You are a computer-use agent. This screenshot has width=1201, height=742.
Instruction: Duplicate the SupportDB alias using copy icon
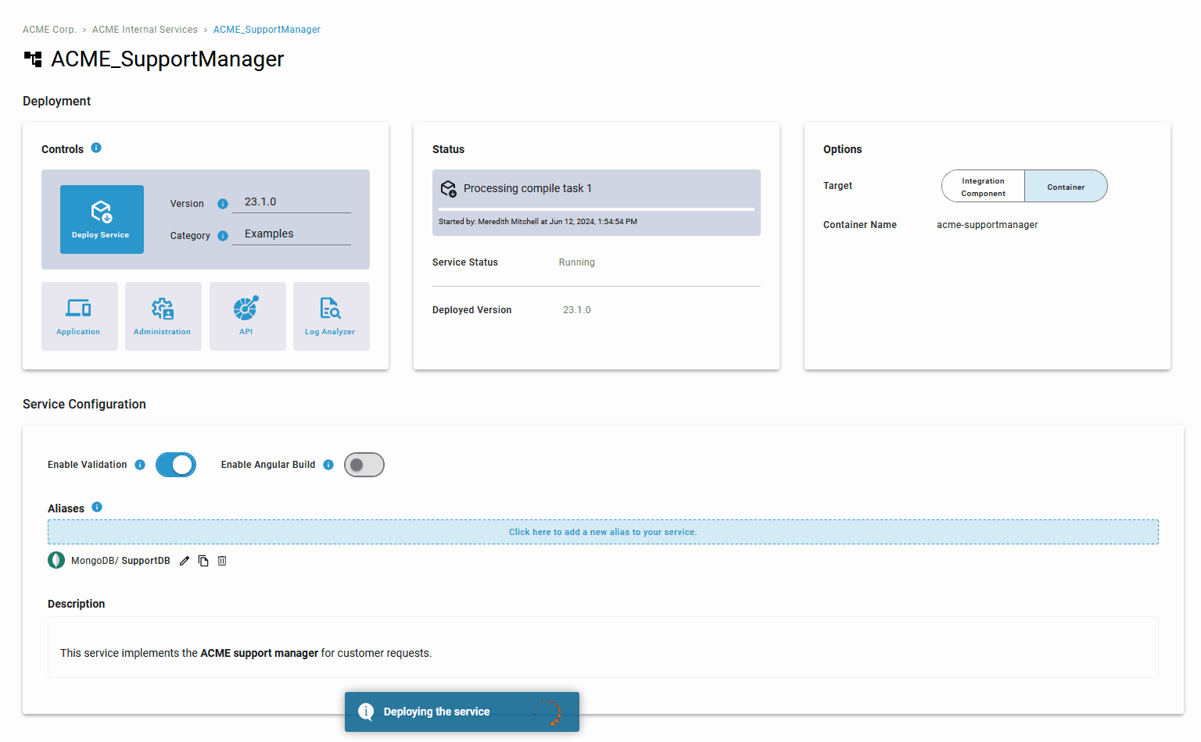(203, 560)
